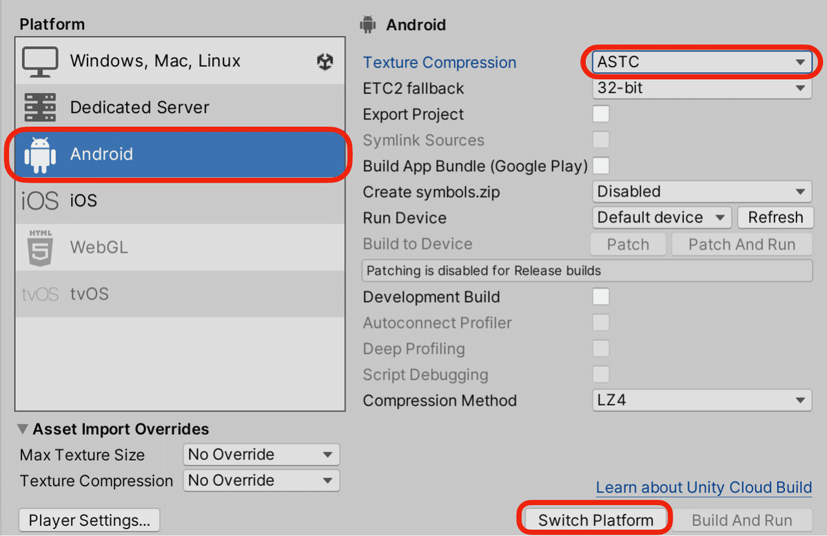
Task: Open Learn about Unity Cloud Build link
Action: 704,487
